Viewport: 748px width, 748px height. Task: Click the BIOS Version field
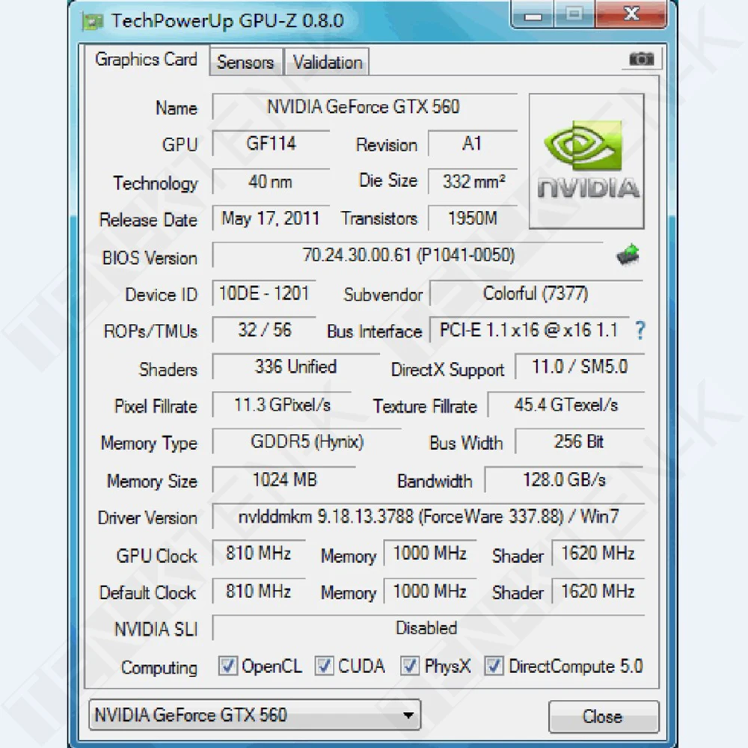[408, 255]
